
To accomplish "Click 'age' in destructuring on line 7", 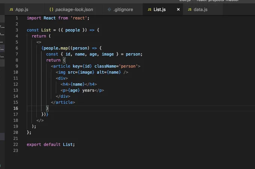I will click(93, 54).
